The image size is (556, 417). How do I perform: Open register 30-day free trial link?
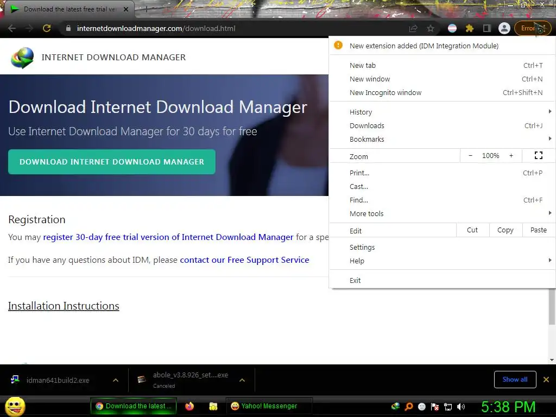(x=168, y=237)
